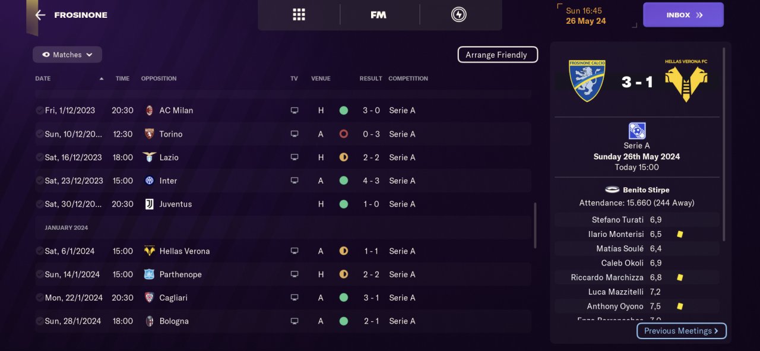Toggle the checkmark for AC Milan fixture
The width and height of the screenshot is (760, 351).
point(39,110)
